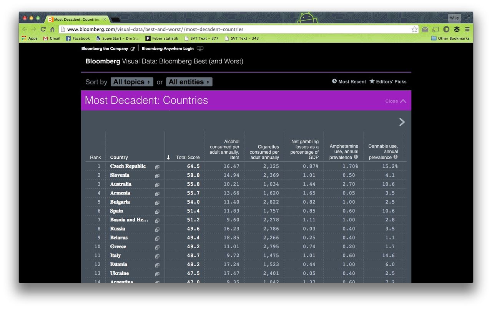Open the Feber statistik bookmark
Image resolution: width=492 pixels, height=309 pixels.
(162, 38)
